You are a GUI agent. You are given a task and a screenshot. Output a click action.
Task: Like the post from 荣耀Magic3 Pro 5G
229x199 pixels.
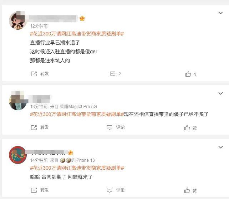[187, 128]
